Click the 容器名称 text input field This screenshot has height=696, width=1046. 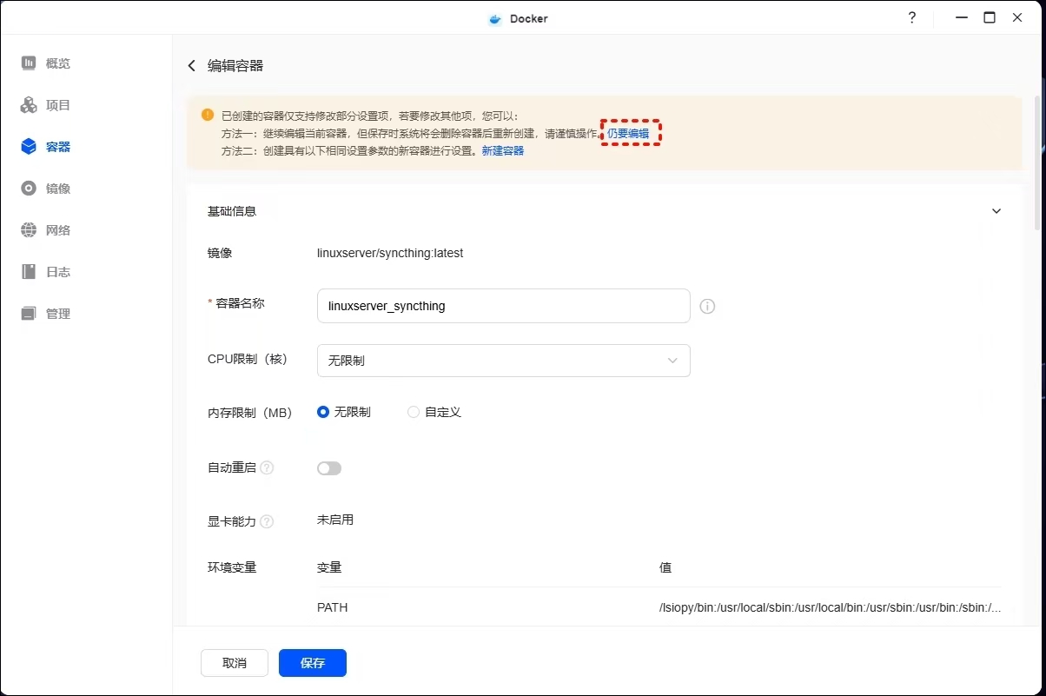(x=503, y=306)
